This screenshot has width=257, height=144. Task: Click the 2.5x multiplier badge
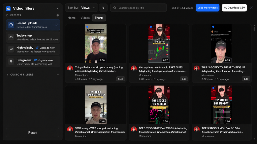pos(184,79)
